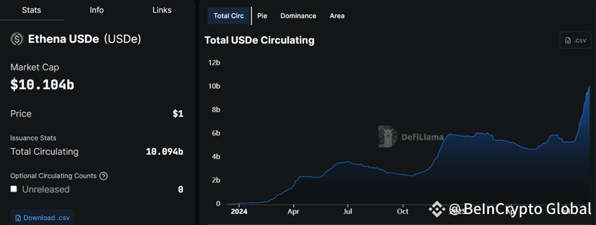Click the Jul label on the x-axis

(x=348, y=212)
